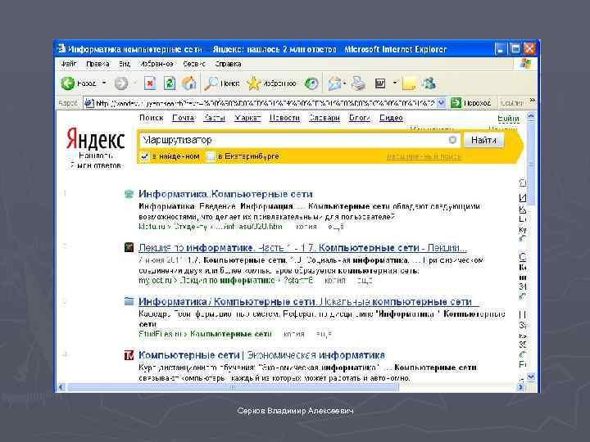Expand the links toolbar chevron
Viewport: 590px width, 442px height.
(x=532, y=101)
